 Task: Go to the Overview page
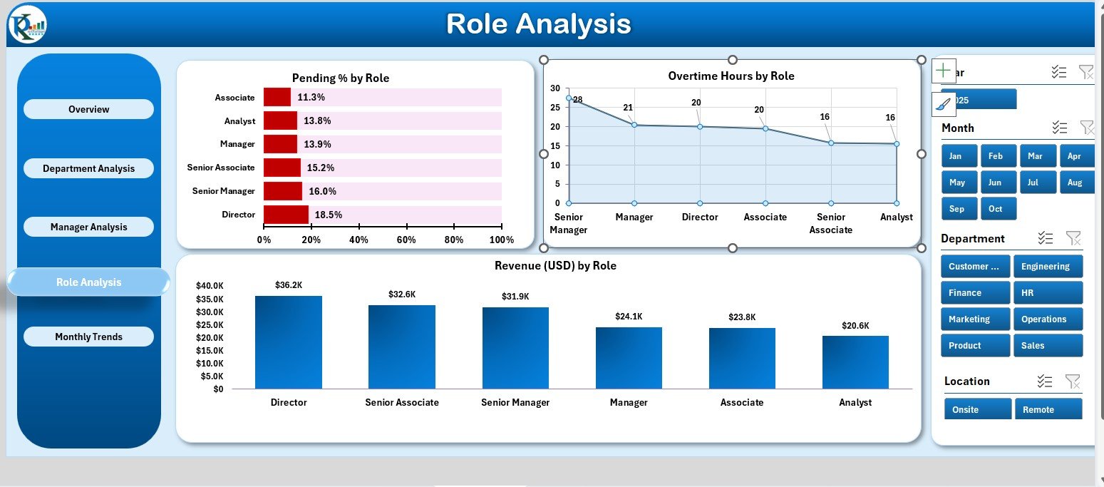point(88,109)
